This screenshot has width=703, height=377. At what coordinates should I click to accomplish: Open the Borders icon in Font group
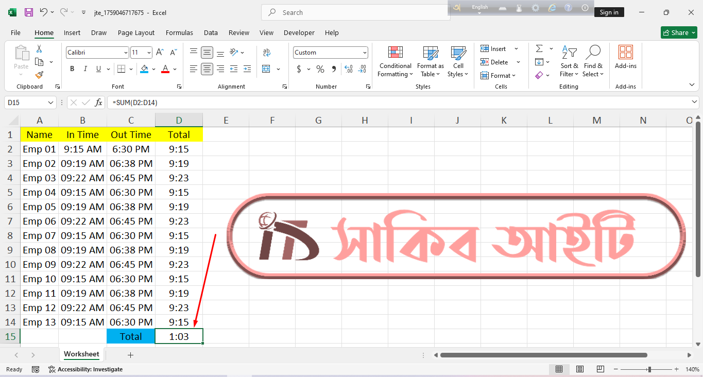[121, 69]
